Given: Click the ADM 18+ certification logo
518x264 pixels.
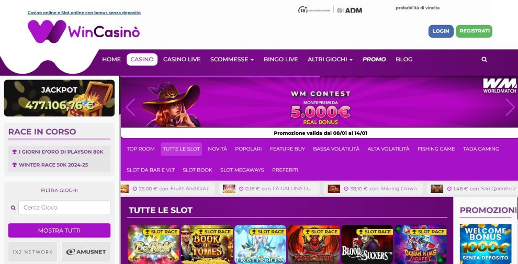Looking at the screenshot, I should [x=330, y=10].
